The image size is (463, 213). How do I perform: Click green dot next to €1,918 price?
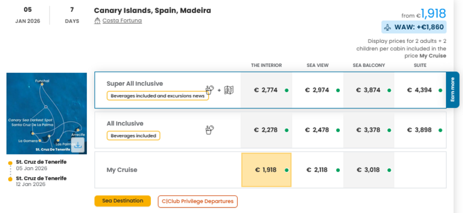click(x=287, y=170)
